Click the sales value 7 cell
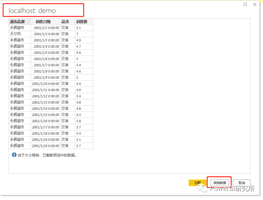This screenshot has height=200, width=263. pos(84,34)
